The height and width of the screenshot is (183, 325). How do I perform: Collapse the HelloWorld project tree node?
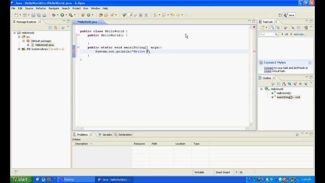[15, 33]
